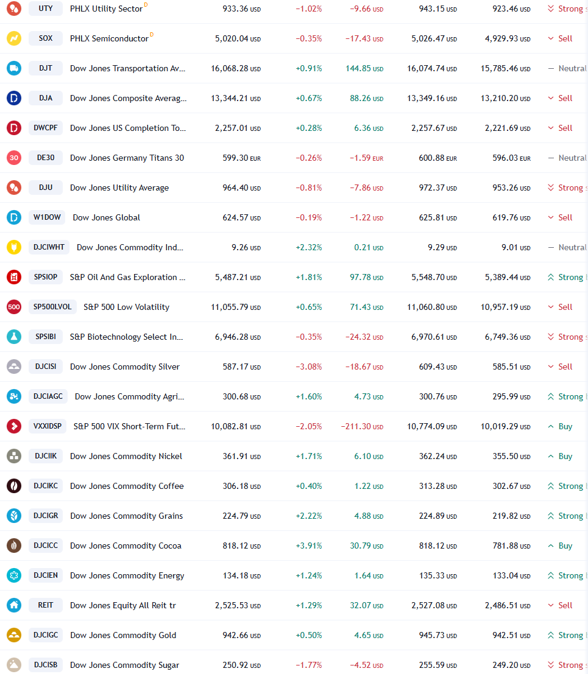Click the VXXIDSP red logo icon
588x674 pixels.
point(14,426)
